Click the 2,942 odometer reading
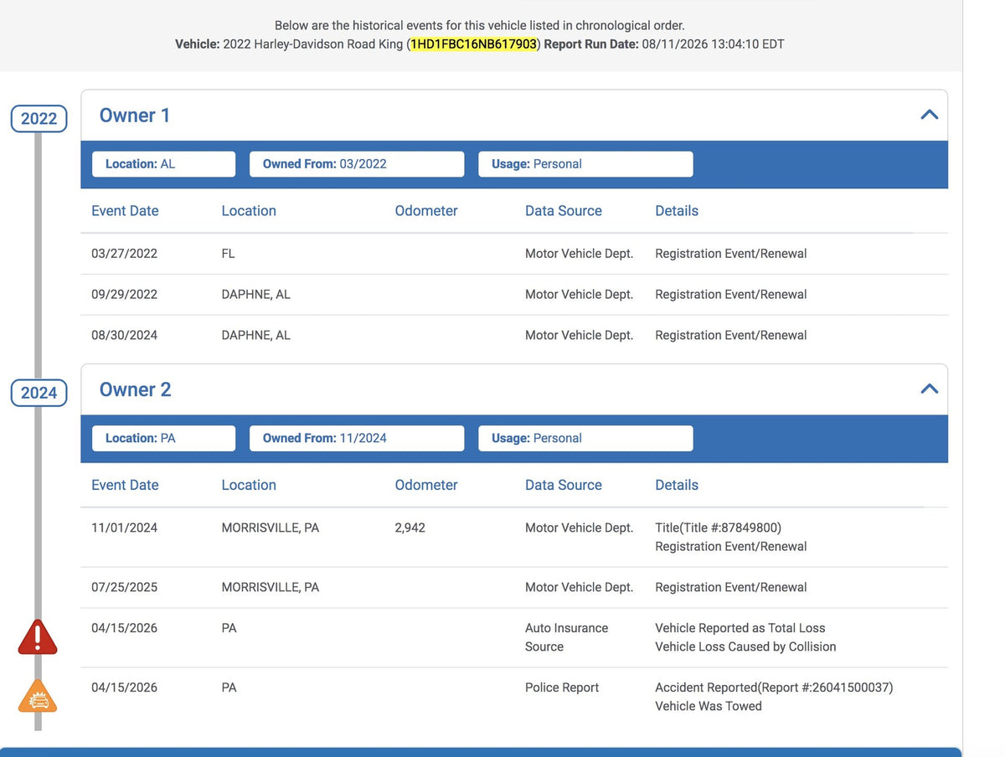The image size is (1005, 757). [x=410, y=528]
